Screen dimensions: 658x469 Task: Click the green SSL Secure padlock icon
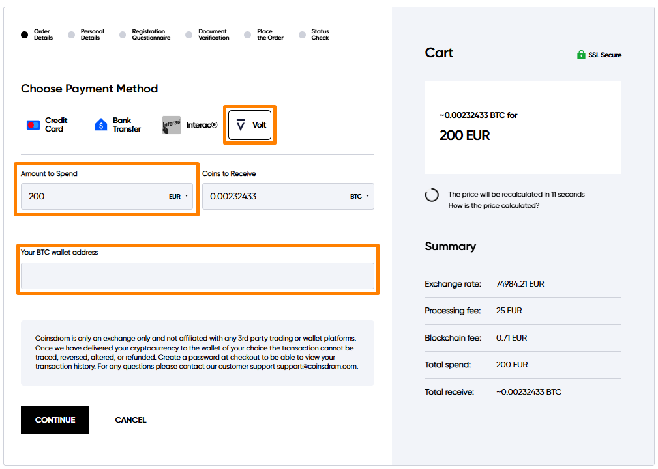pyautogui.click(x=581, y=55)
